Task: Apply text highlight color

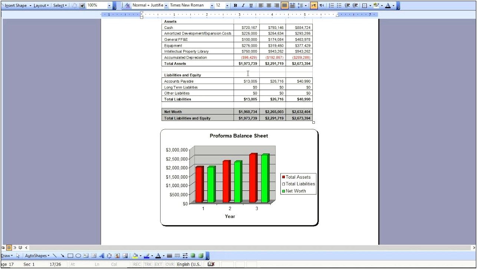Action: [376, 6]
